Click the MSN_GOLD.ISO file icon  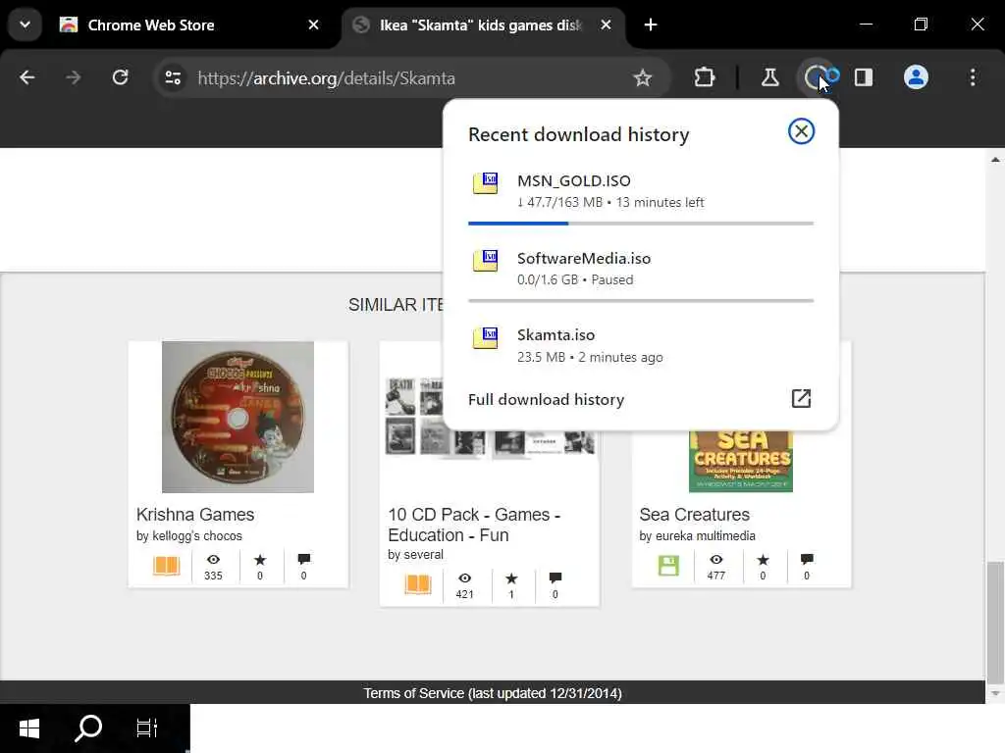click(x=485, y=183)
